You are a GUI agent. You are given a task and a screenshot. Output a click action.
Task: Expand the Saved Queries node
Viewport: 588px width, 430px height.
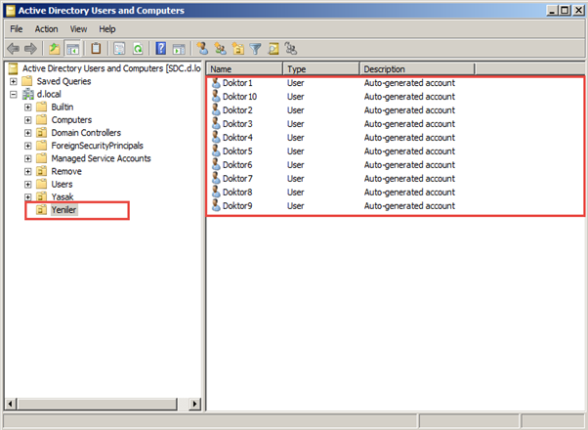(13, 81)
